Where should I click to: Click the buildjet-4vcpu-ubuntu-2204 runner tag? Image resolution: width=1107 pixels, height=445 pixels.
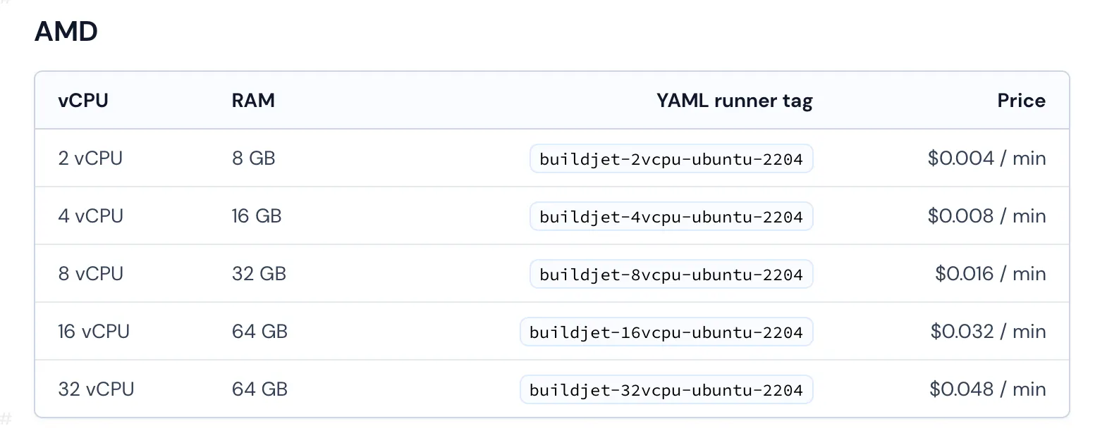click(671, 217)
